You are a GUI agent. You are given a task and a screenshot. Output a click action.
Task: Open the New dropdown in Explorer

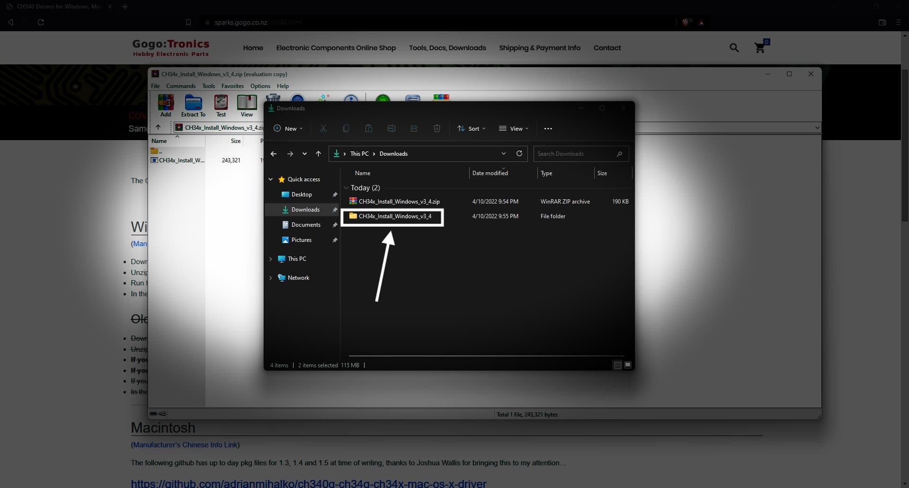pos(288,128)
